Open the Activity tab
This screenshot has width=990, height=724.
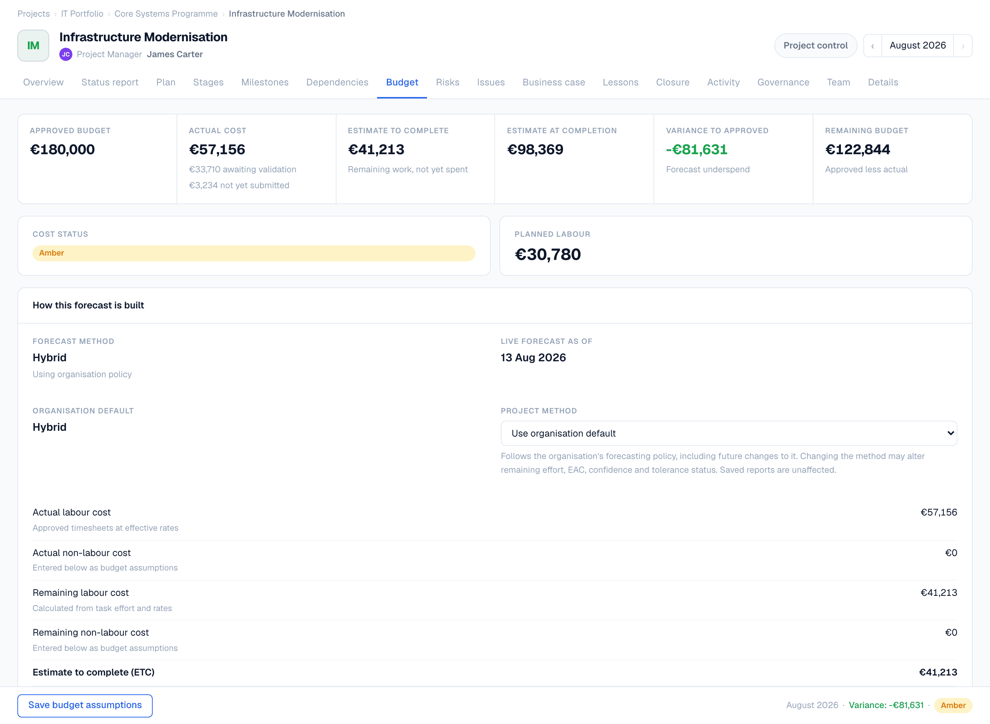[723, 83]
